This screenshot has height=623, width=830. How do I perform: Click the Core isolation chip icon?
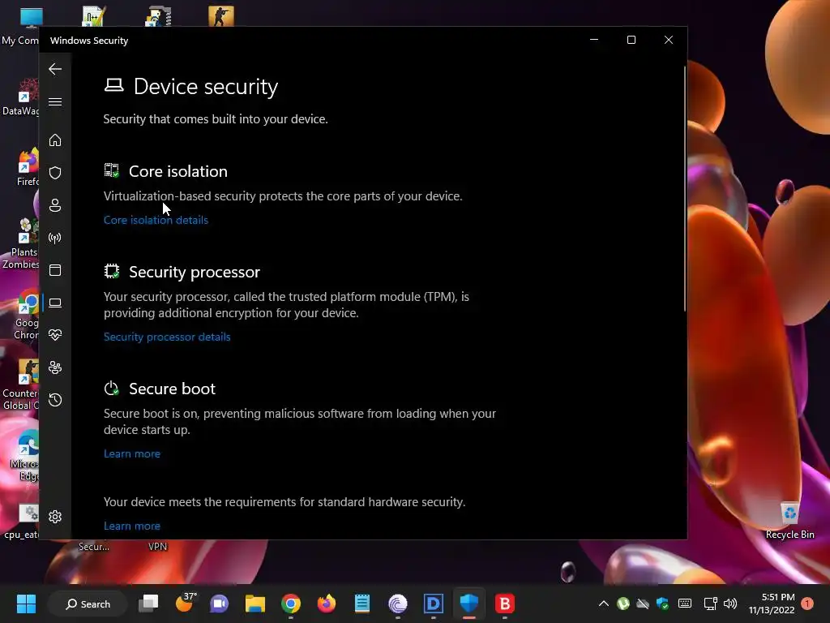112,170
